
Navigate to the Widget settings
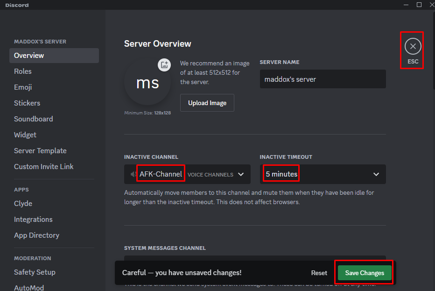pyautogui.click(x=25, y=135)
